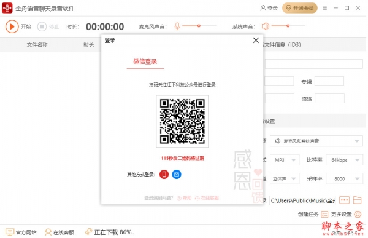Expand the 8000 sample rate dropdown
Viewport: 368px width, 238px height.
tap(344, 179)
